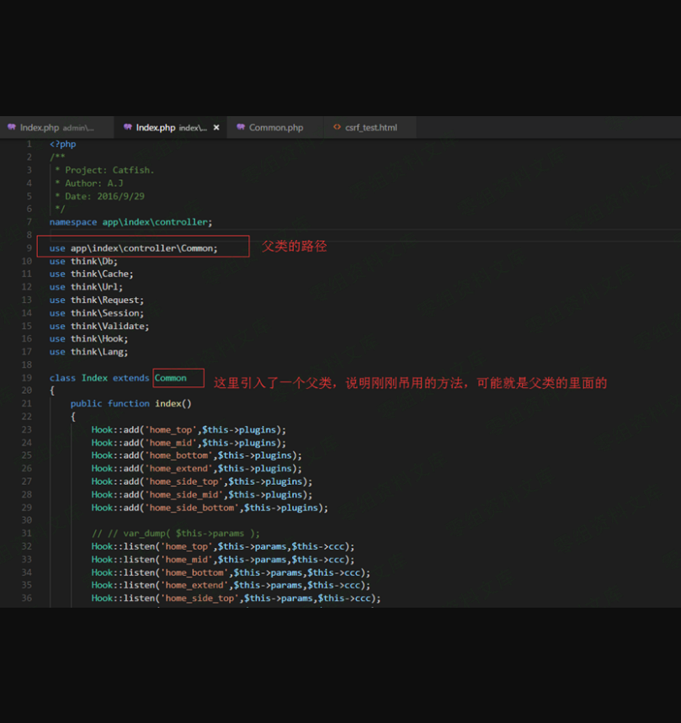Click the PHP icon on active Index.php tab

click(x=128, y=128)
